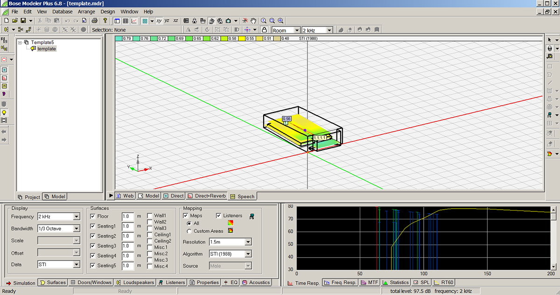Click the color map tool icon
The image size is (560, 295).
pos(550,154)
